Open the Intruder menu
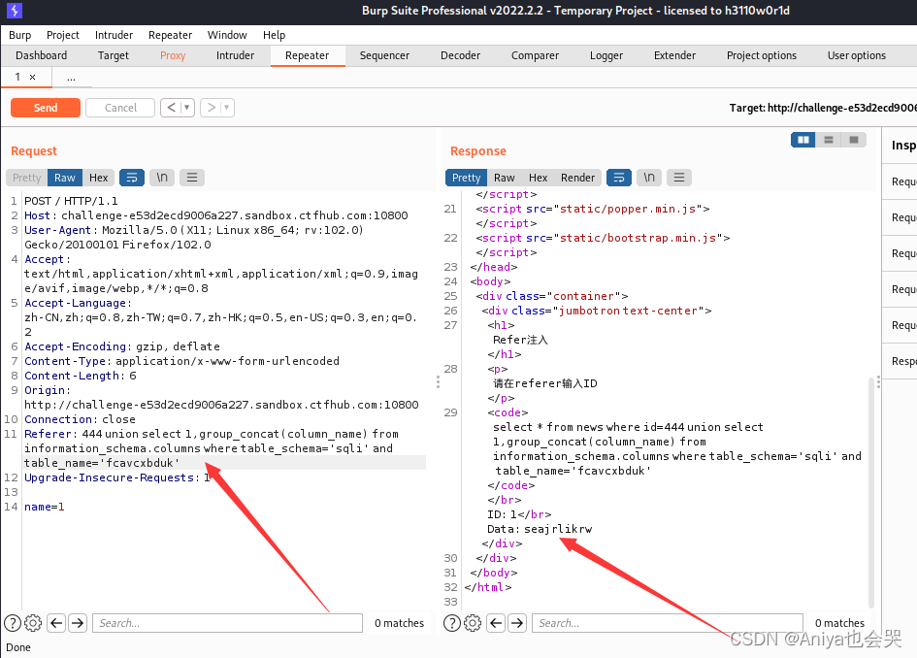Image resolution: width=917 pixels, height=658 pixels. pyautogui.click(x=115, y=35)
